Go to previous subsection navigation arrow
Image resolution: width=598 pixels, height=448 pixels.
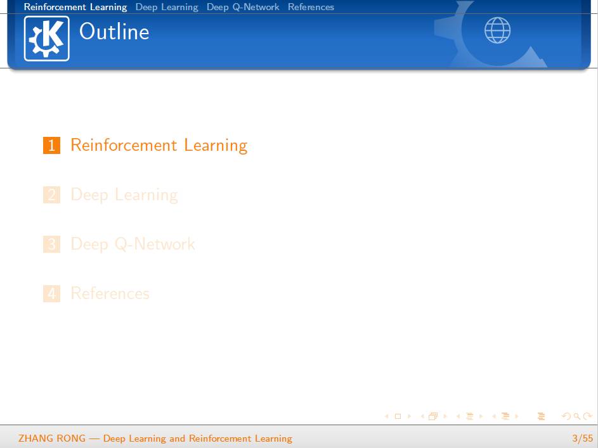tap(458, 416)
